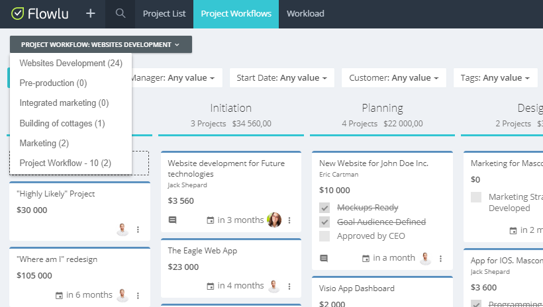Click calendar icon beside "in 6 months"
This screenshot has width=543, height=307.
pos(59,295)
